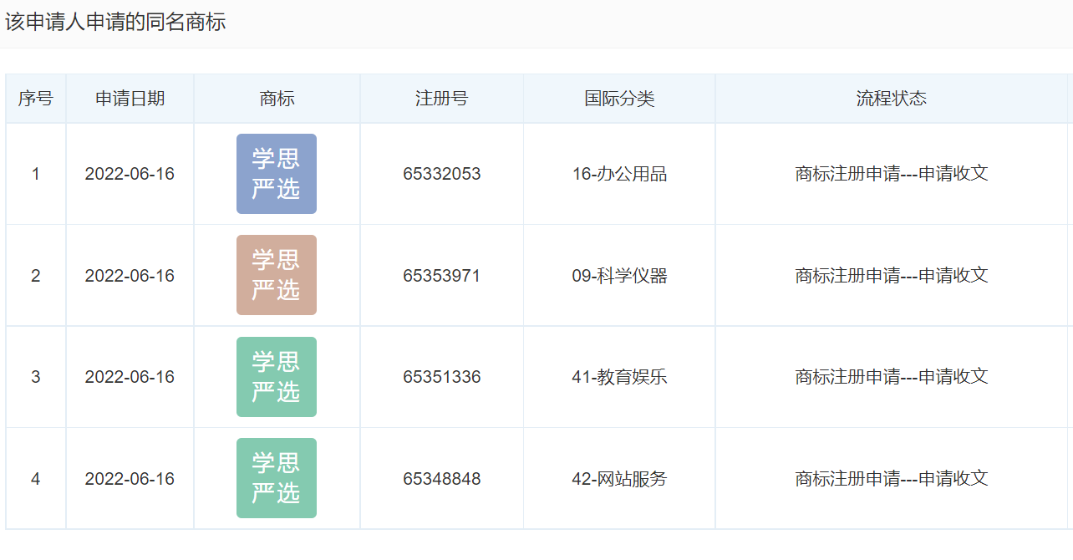1073x560 pixels.
Task: Click the blue 学思严选 trademark thumbnail
Action: coord(276,174)
